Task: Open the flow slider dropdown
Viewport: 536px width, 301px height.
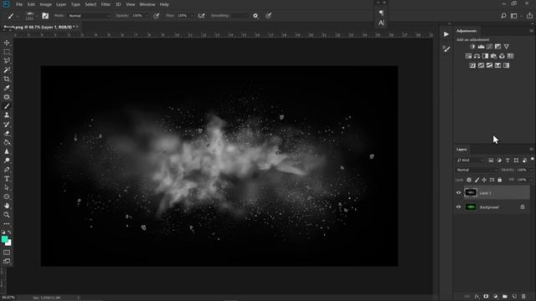Action: (x=192, y=16)
